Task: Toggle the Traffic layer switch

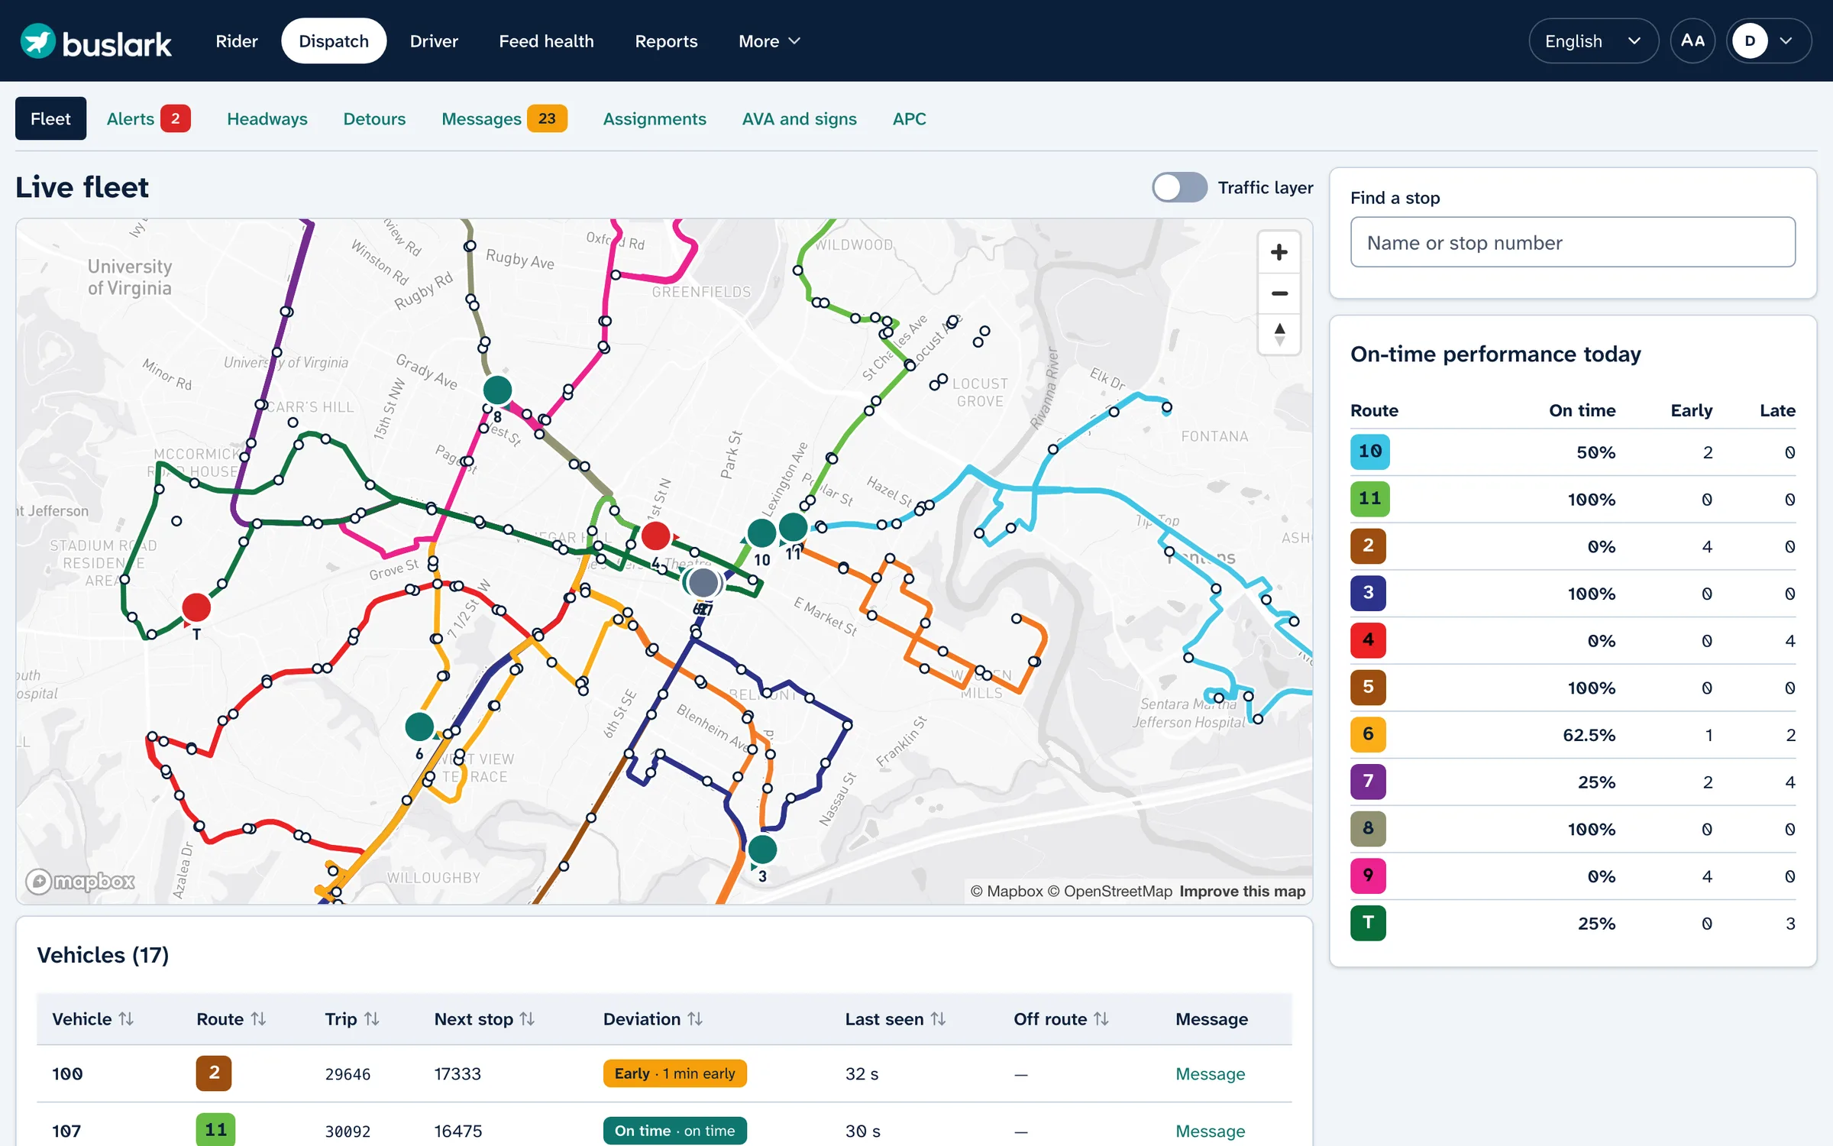Action: 1179,187
